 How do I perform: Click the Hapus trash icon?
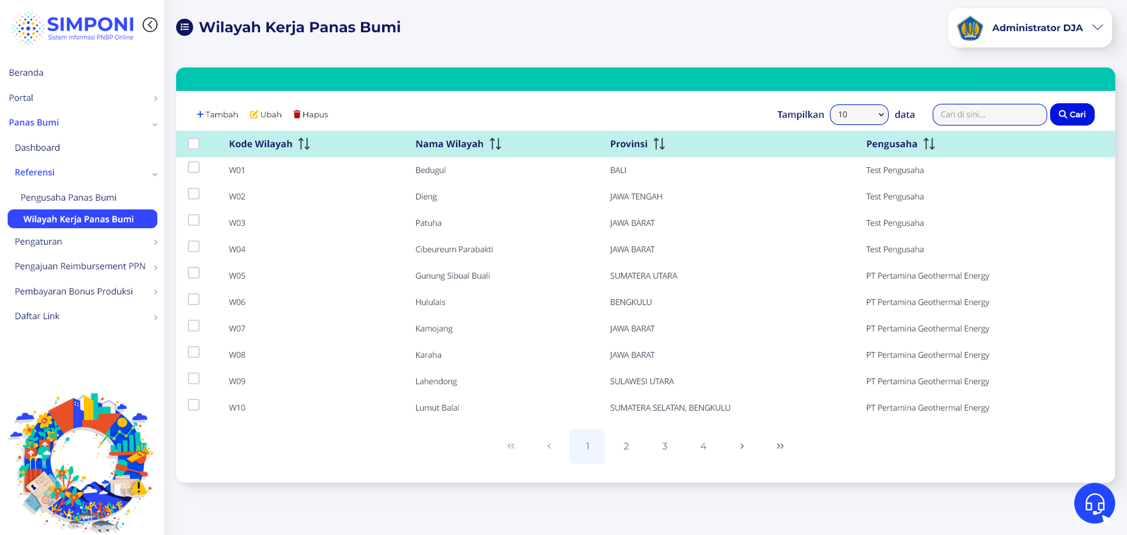coord(297,114)
